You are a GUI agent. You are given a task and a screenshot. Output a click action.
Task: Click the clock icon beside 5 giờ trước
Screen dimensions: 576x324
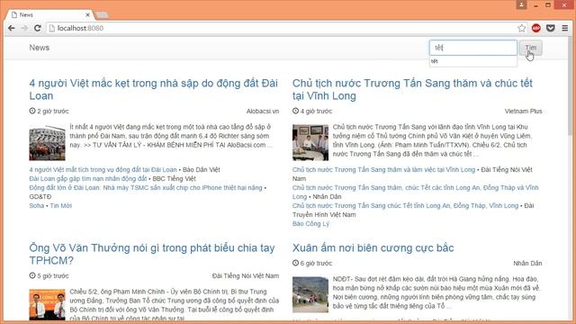click(32, 275)
